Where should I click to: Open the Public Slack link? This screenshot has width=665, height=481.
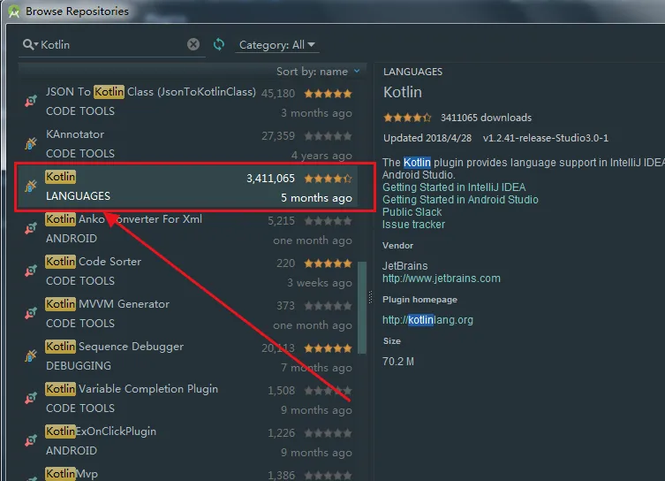pos(412,212)
